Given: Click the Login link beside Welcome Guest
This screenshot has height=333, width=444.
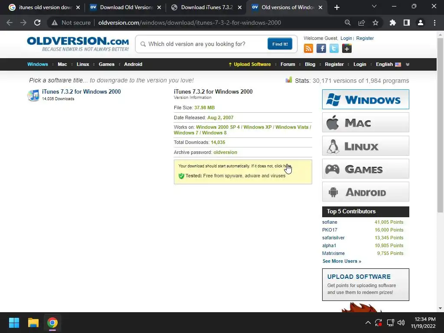Looking at the screenshot, I should [346, 38].
